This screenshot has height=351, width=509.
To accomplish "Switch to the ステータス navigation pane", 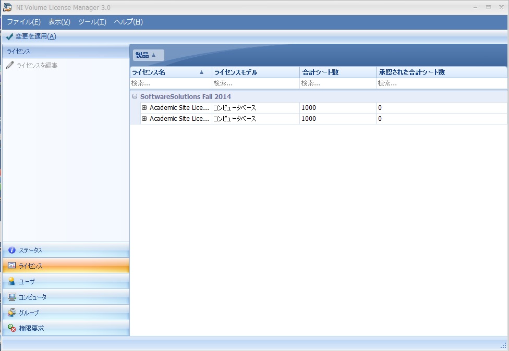I will tap(66, 250).
